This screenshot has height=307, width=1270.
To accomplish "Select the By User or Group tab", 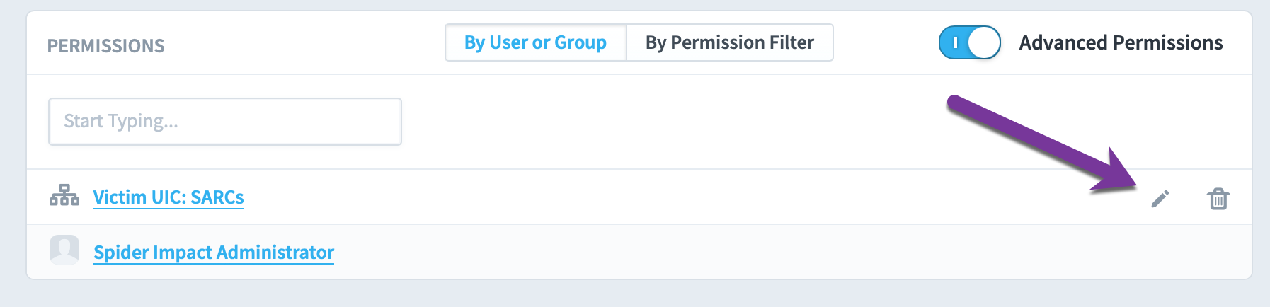I will [x=536, y=42].
